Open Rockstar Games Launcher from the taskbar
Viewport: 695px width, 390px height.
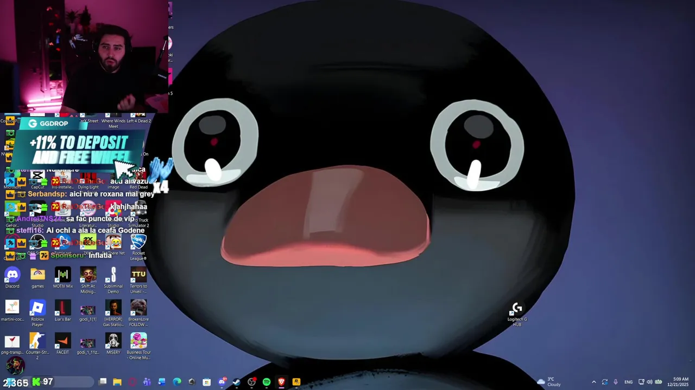click(296, 382)
